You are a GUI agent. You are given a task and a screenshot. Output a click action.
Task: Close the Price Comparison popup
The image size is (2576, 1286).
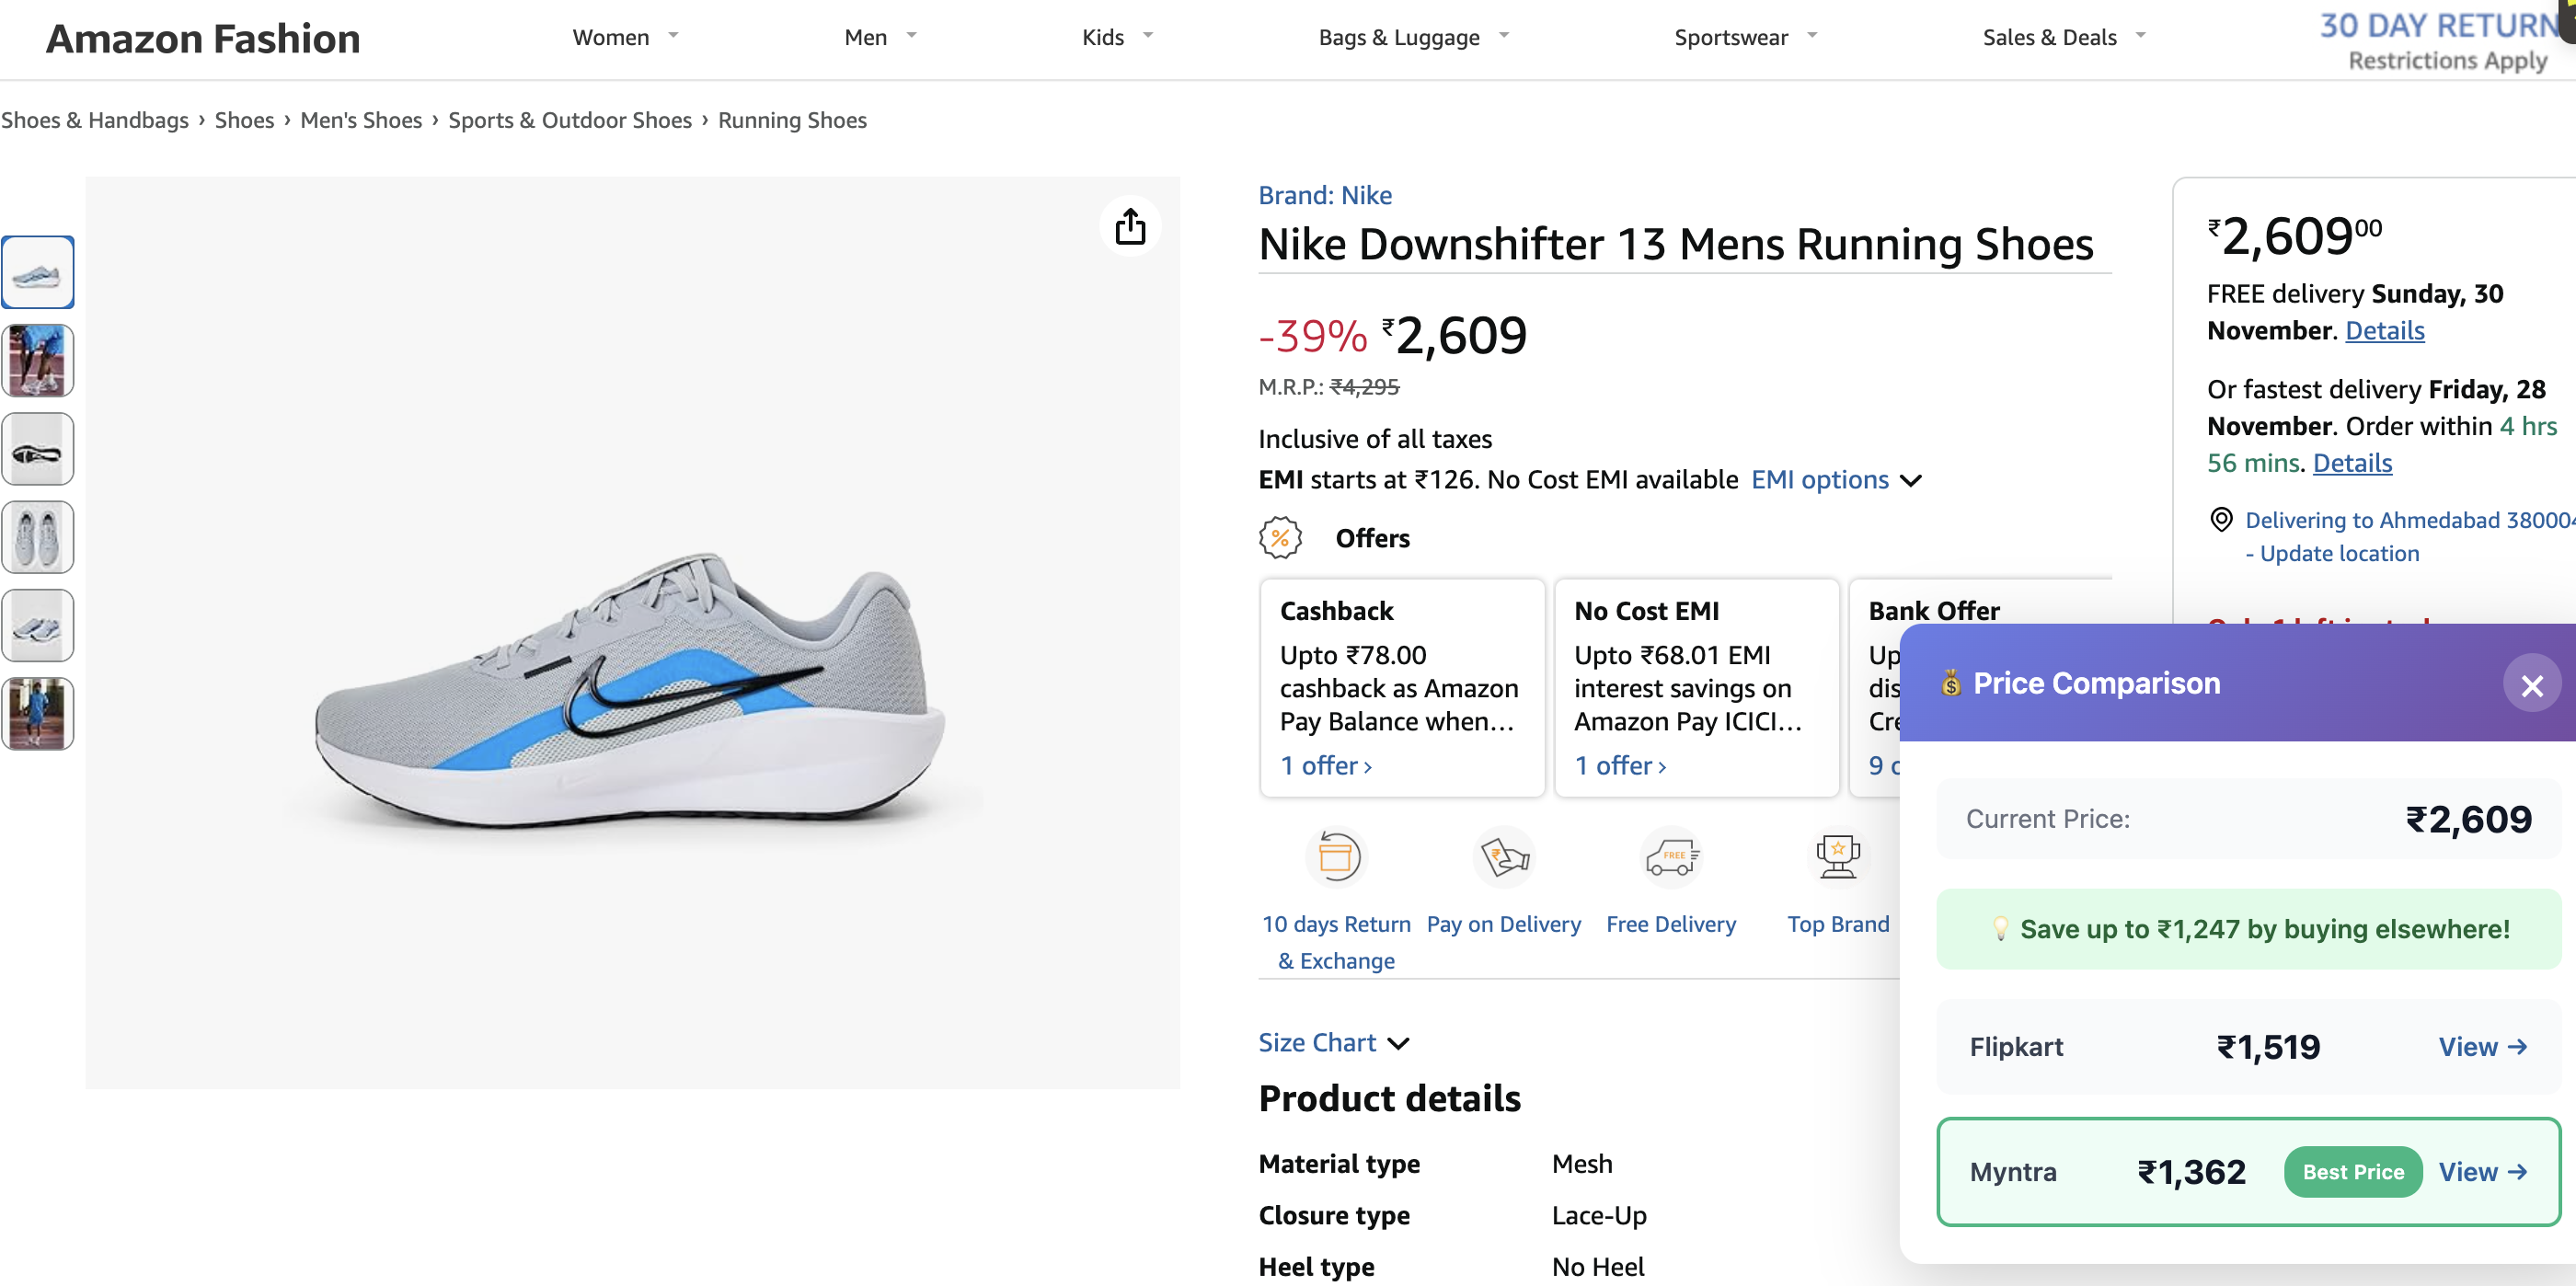tap(2531, 685)
